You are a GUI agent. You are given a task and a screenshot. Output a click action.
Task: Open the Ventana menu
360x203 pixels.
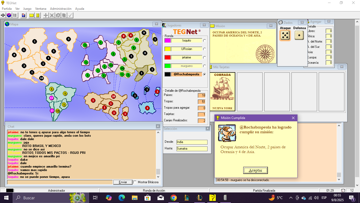pos(41,9)
